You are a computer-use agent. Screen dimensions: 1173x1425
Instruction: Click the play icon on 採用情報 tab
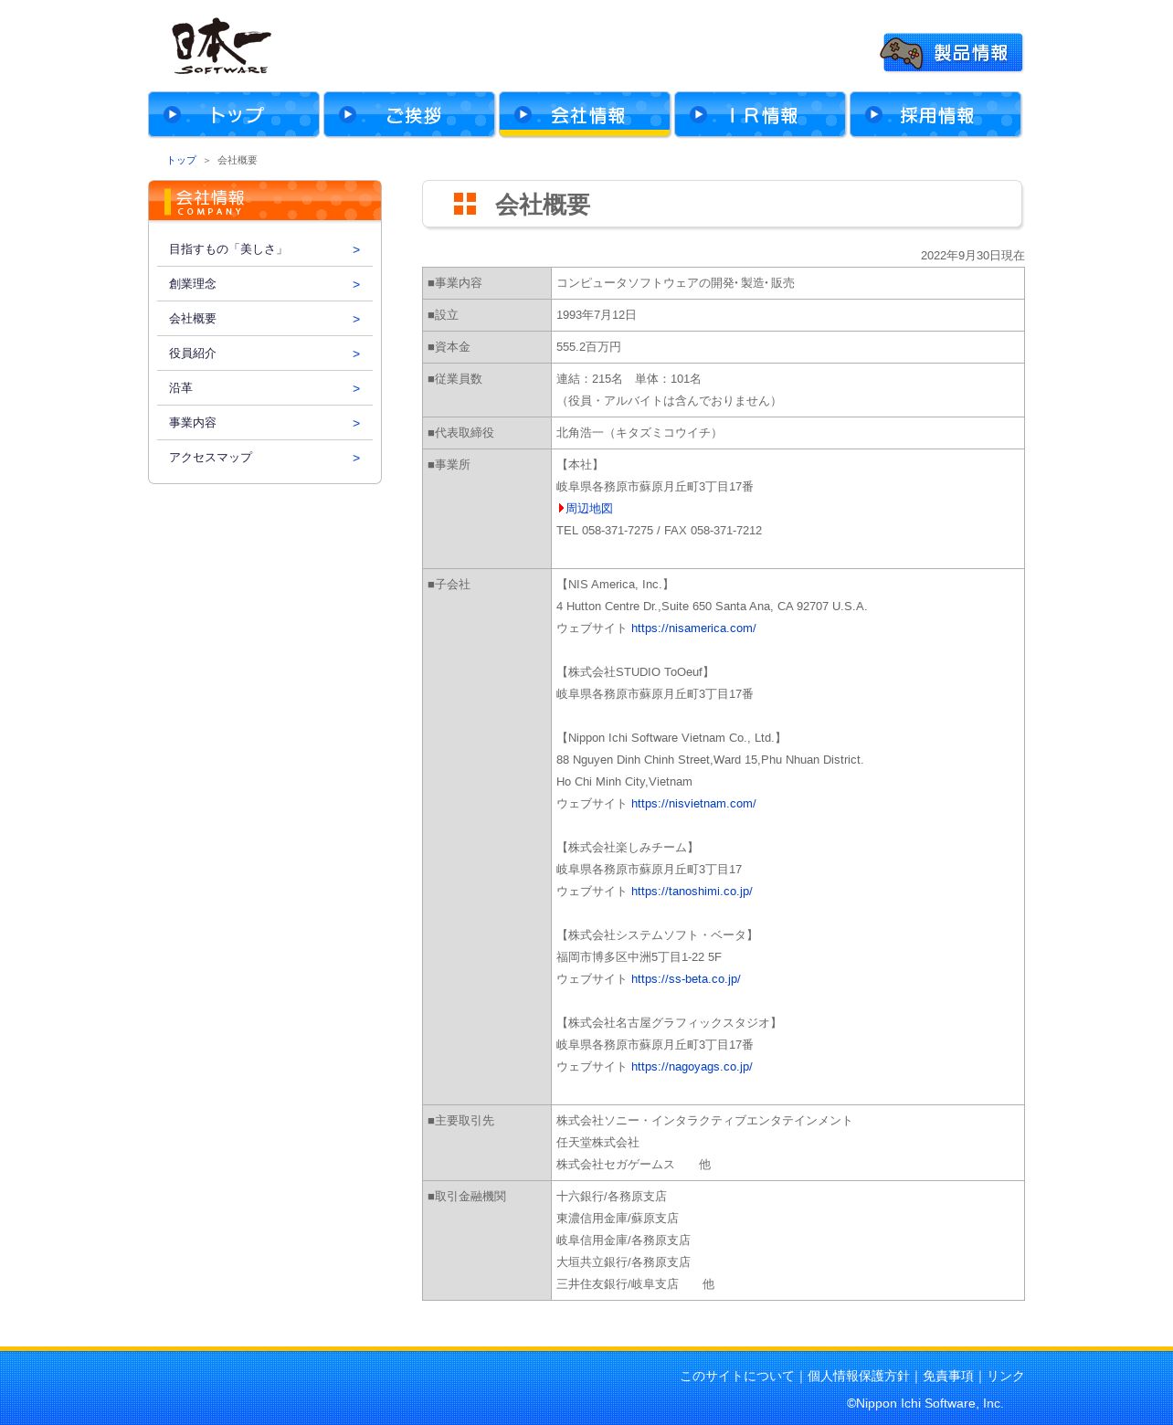click(873, 114)
